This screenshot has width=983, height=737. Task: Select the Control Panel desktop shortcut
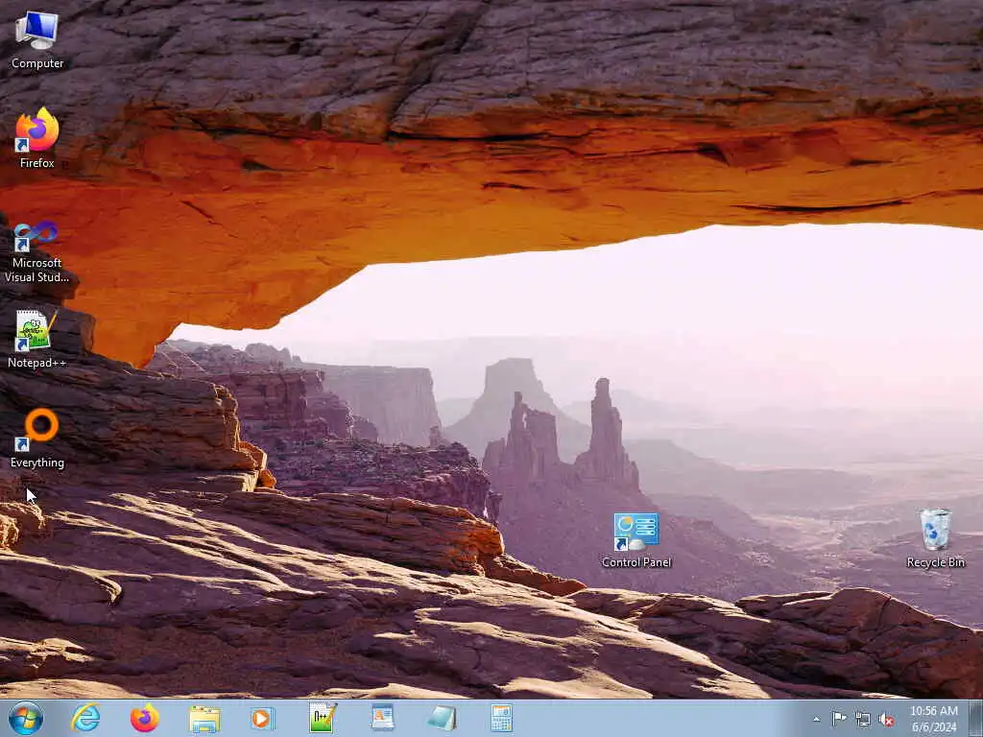pyautogui.click(x=636, y=539)
